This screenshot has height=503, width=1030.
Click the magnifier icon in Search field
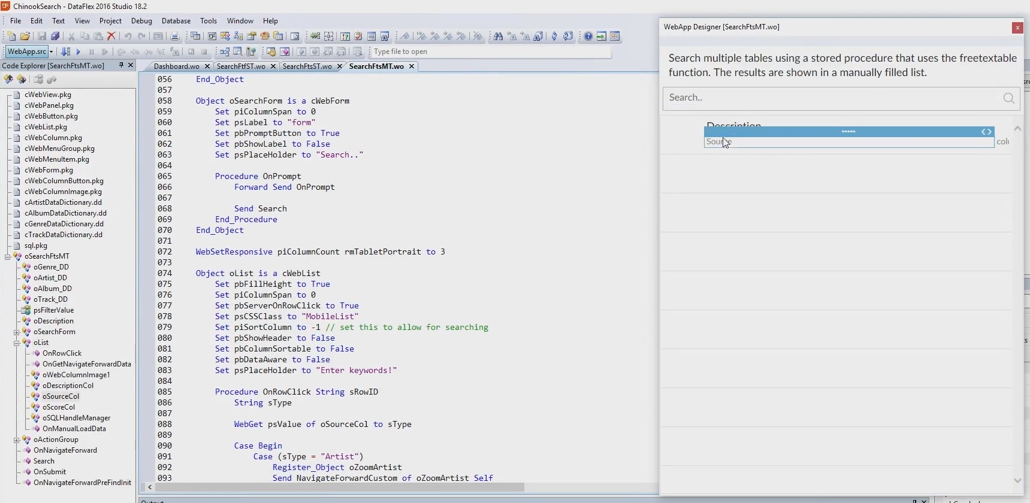tap(1008, 98)
